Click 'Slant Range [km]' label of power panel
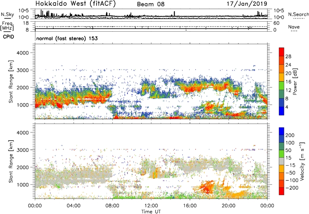Screen dimensions: 309x214 click(11, 82)
